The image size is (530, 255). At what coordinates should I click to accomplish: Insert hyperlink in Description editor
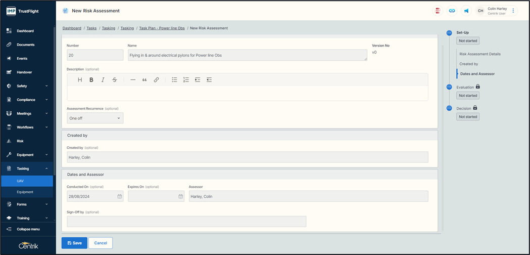[x=156, y=80]
